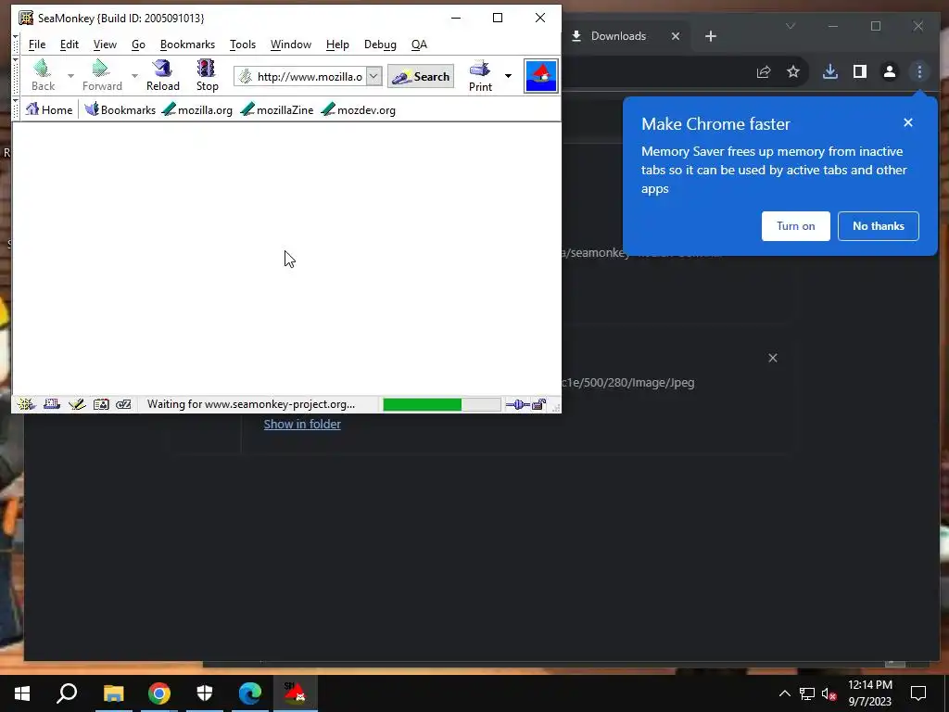Show hidden system tray icons
Screen dimensions: 949x712
[x=784, y=693]
